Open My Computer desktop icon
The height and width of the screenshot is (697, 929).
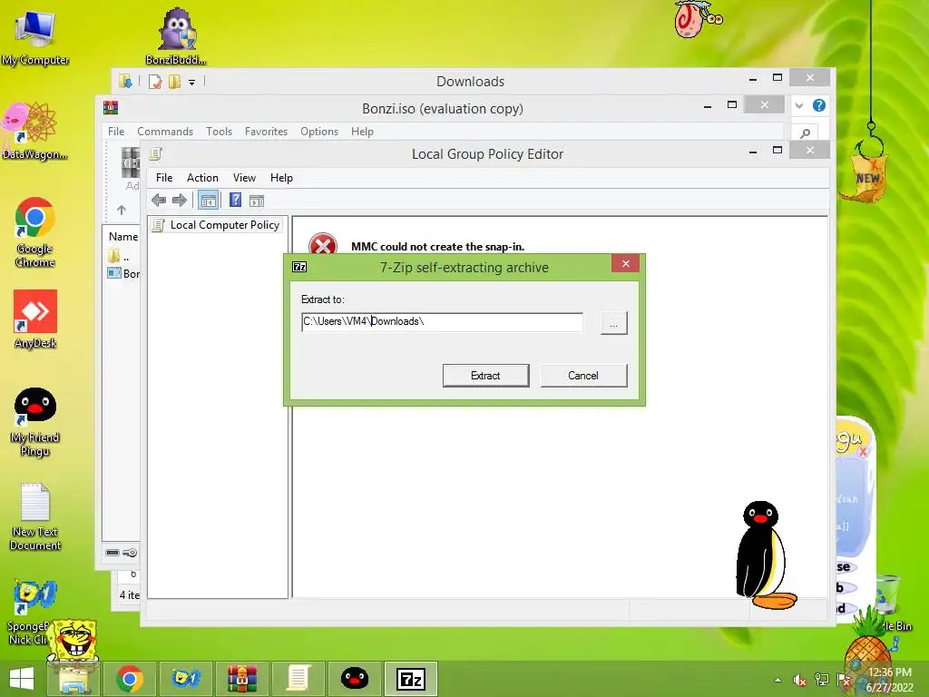(x=35, y=38)
